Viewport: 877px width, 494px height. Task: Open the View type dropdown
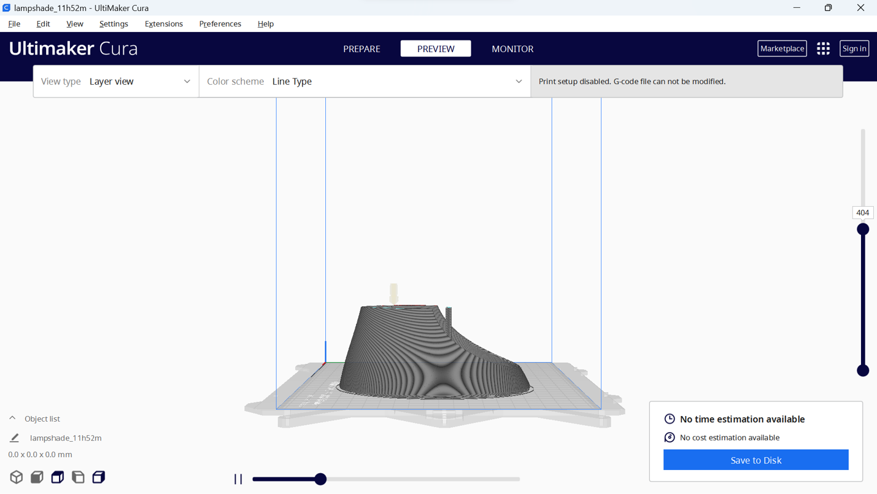click(x=116, y=81)
